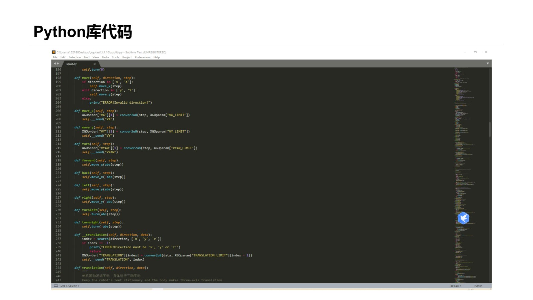Viewport: 533px width, 300px height.
Task: Go to previous tab with left arrow
Action: 55,64
